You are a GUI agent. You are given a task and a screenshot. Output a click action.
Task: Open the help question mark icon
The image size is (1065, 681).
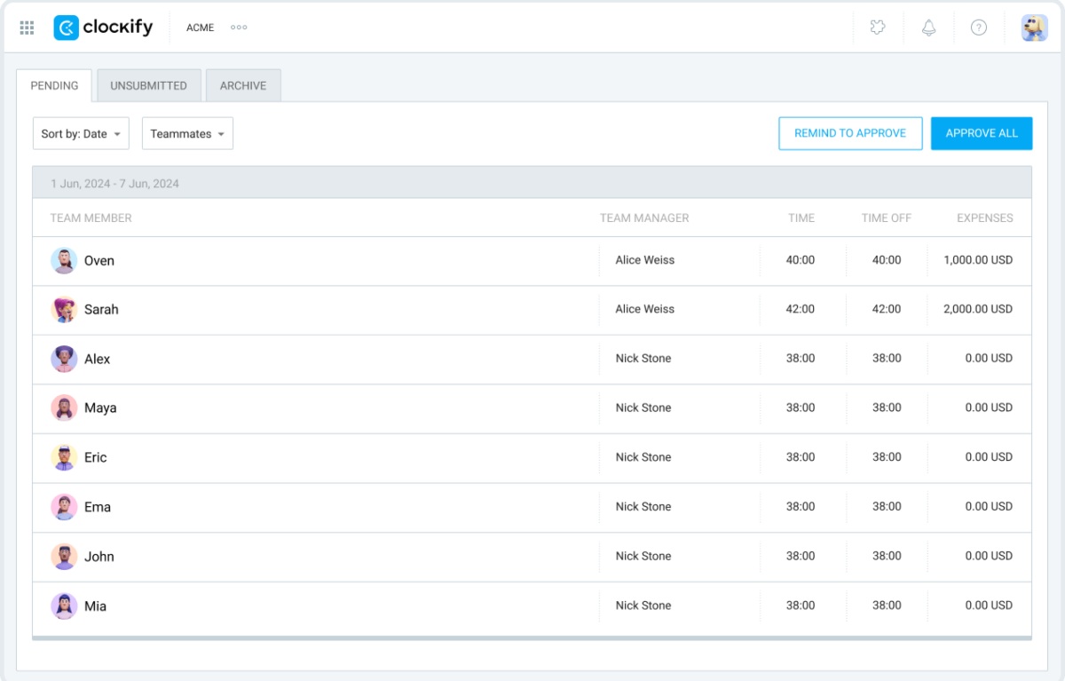click(x=979, y=28)
